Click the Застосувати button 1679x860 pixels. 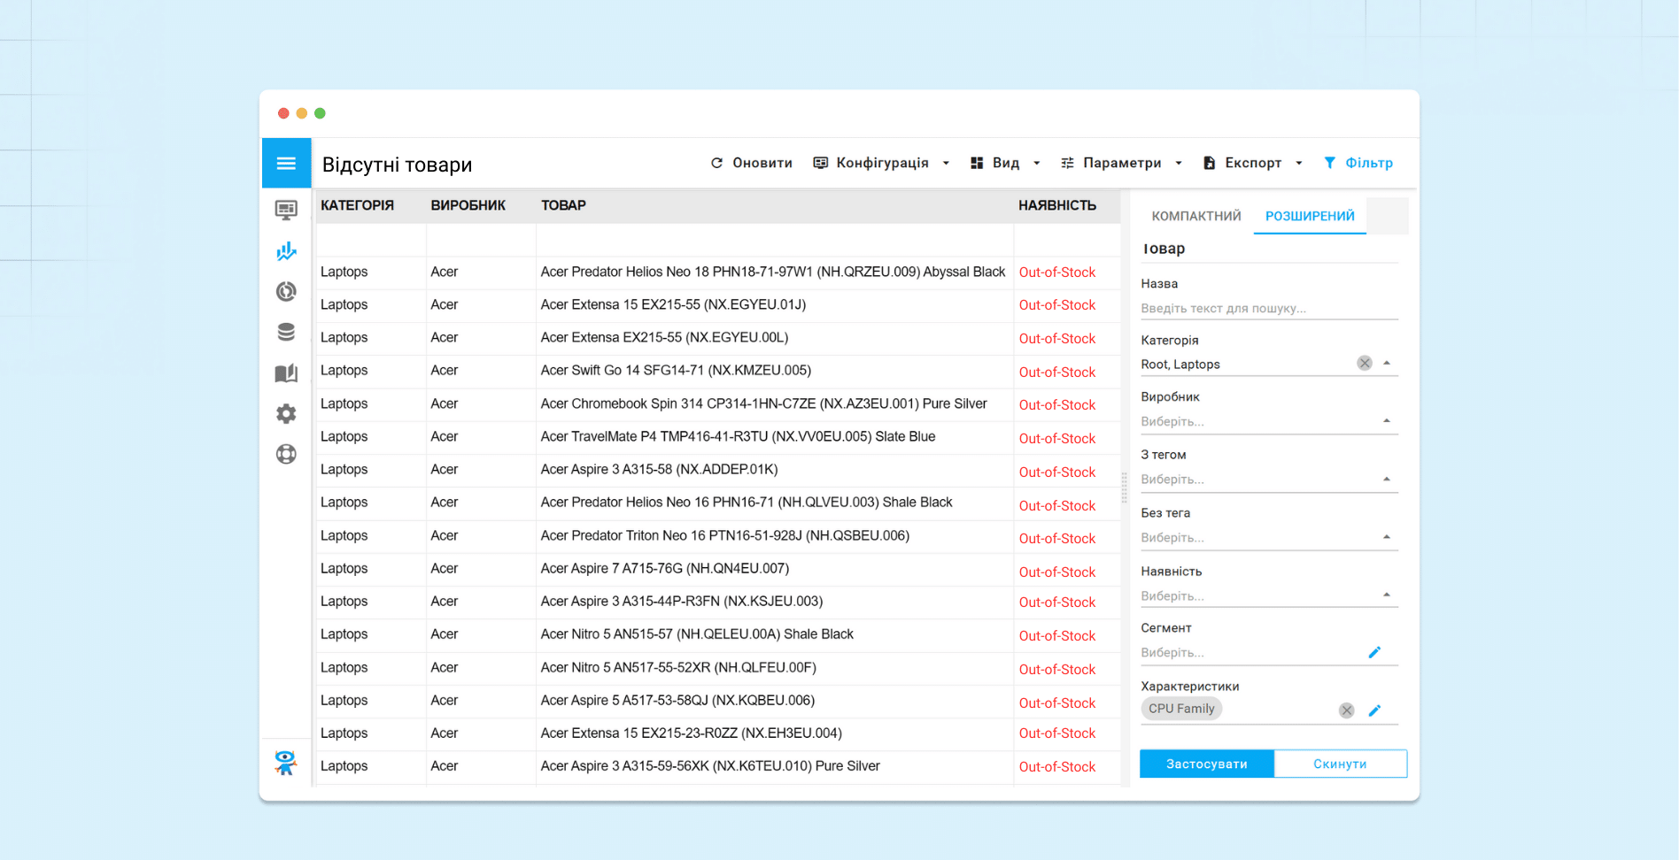click(1206, 764)
